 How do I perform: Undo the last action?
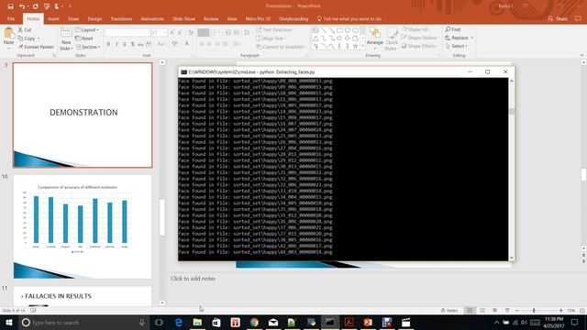point(22,6)
